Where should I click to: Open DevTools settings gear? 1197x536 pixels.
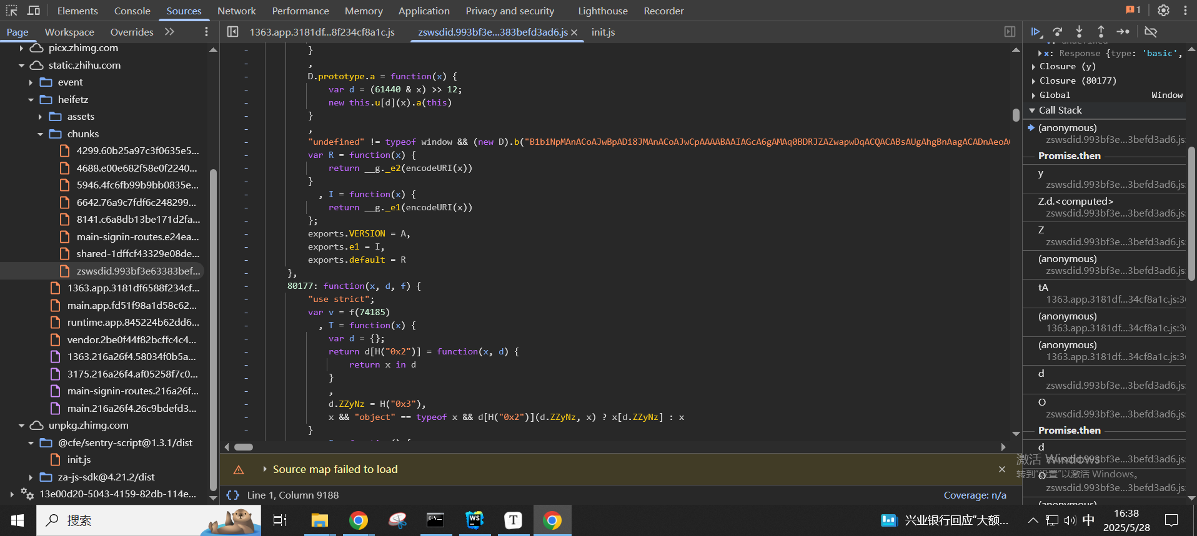(x=1163, y=11)
